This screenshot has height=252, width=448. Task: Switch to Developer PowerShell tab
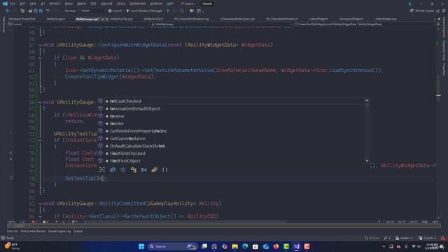22,19
